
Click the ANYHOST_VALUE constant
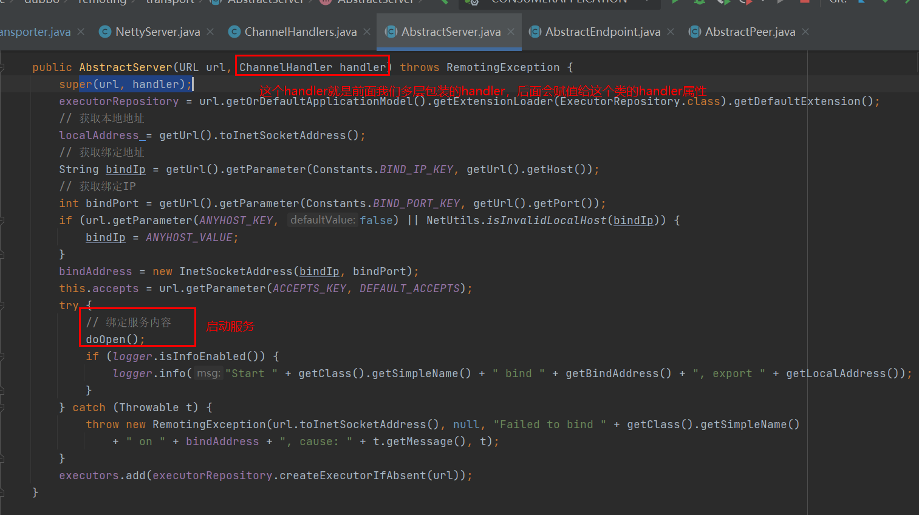pos(189,237)
